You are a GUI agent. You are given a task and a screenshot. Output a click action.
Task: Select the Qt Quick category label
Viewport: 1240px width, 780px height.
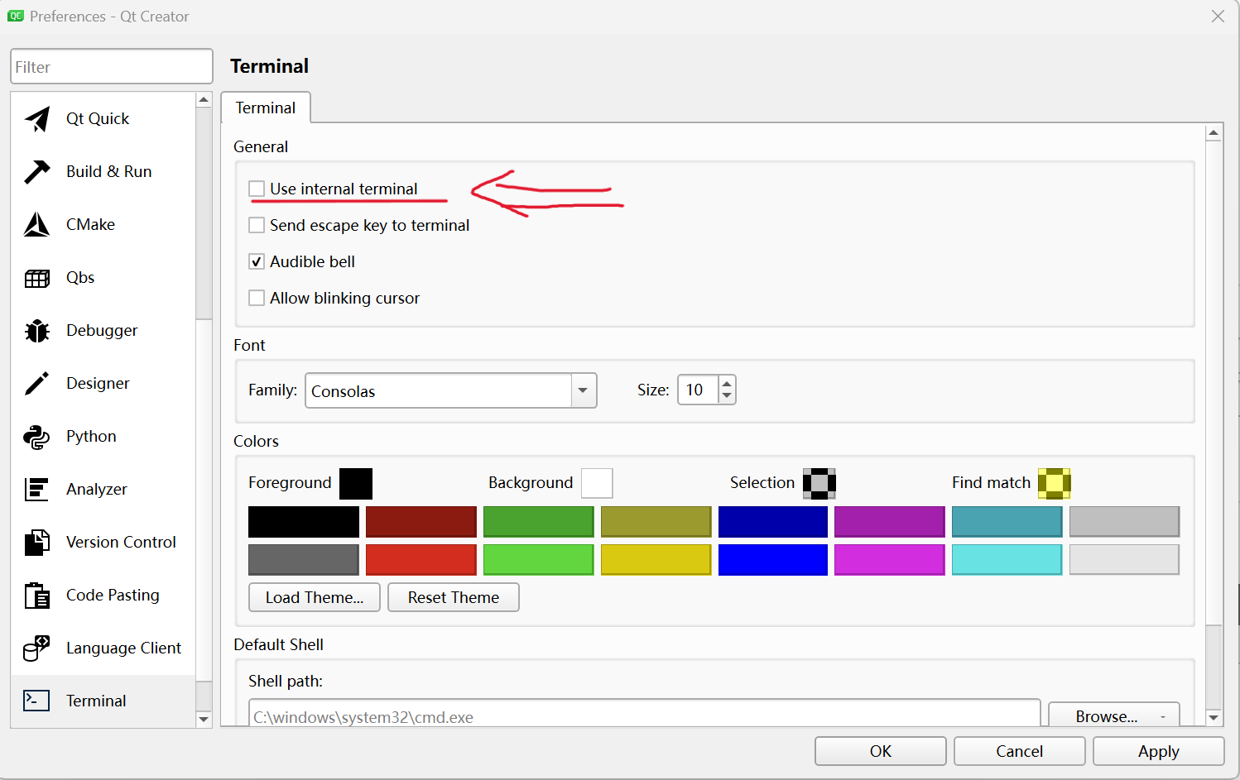click(x=98, y=119)
